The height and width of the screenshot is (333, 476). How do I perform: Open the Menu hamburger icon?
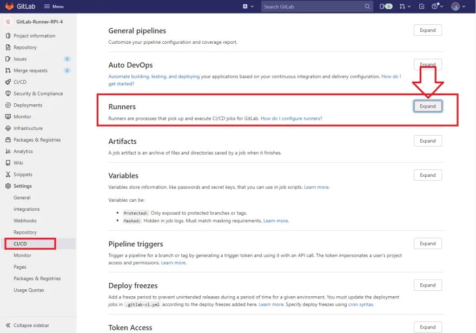47,6
